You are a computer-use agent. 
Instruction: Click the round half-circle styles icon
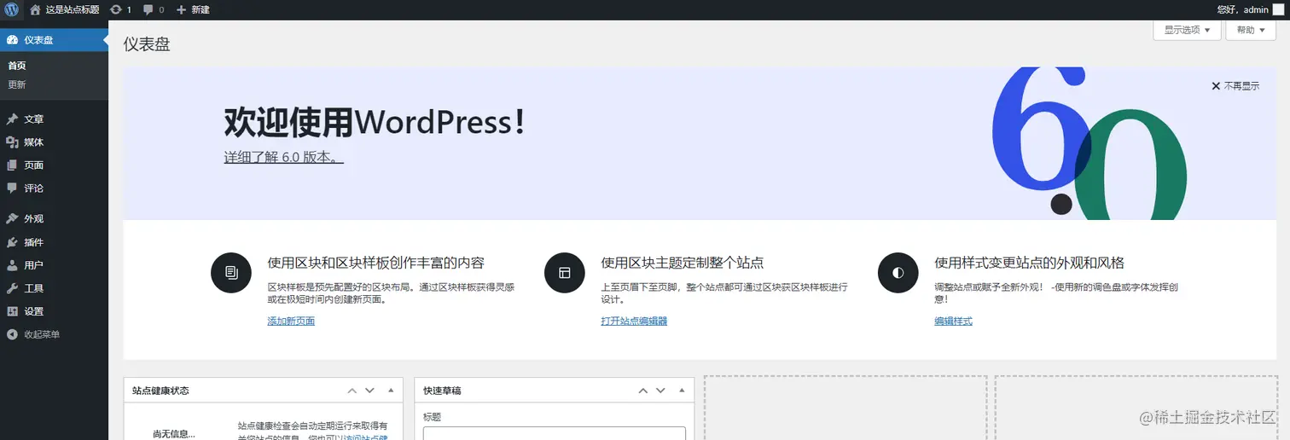coord(898,273)
